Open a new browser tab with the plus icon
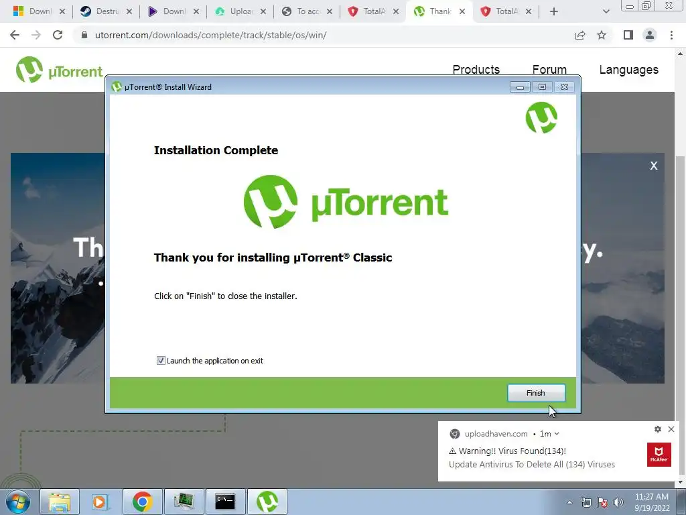This screenshot has height=515, width=686. (x=554, y=11)
